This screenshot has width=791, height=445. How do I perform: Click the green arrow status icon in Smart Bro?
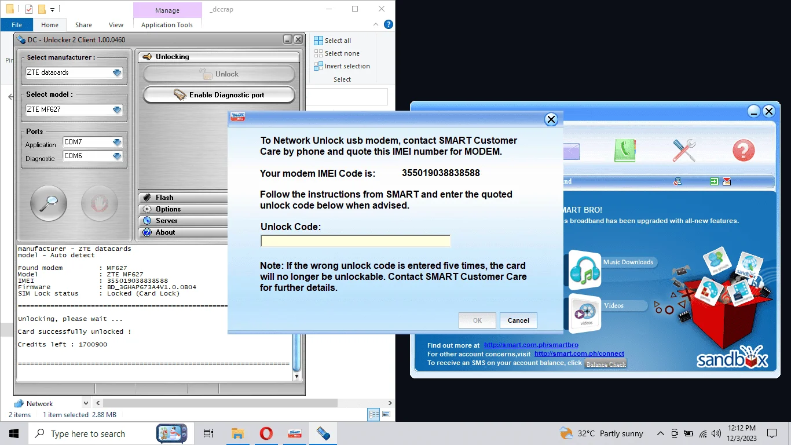715,181
